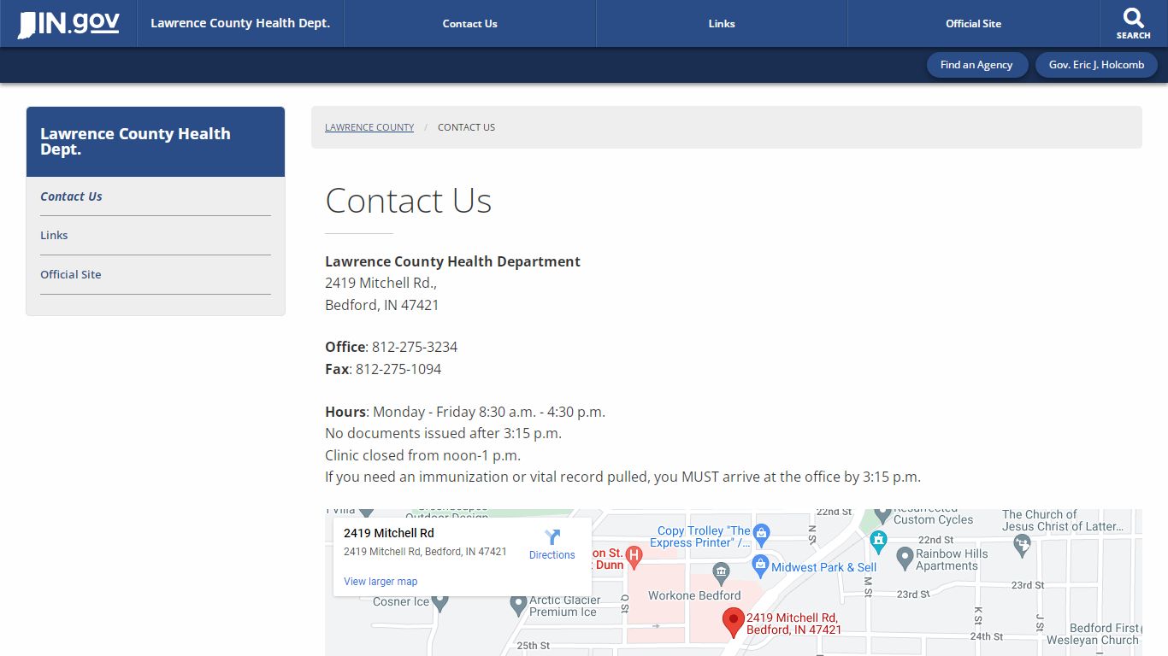1168x656 pixels.
Task: Open the View larger map link
Action: tap(379, 582)
